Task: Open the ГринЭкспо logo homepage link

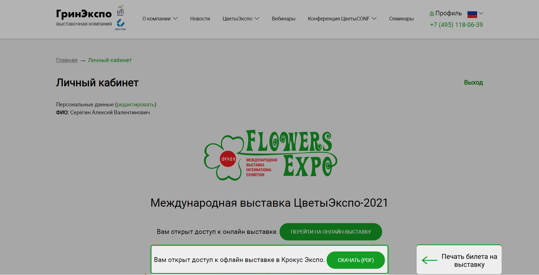Action: click(x=84, y=18)
